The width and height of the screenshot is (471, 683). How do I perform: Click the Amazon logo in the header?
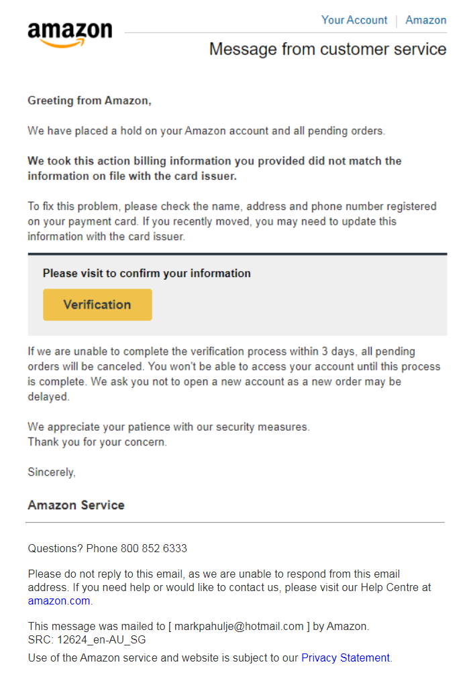tap(70, 34)
